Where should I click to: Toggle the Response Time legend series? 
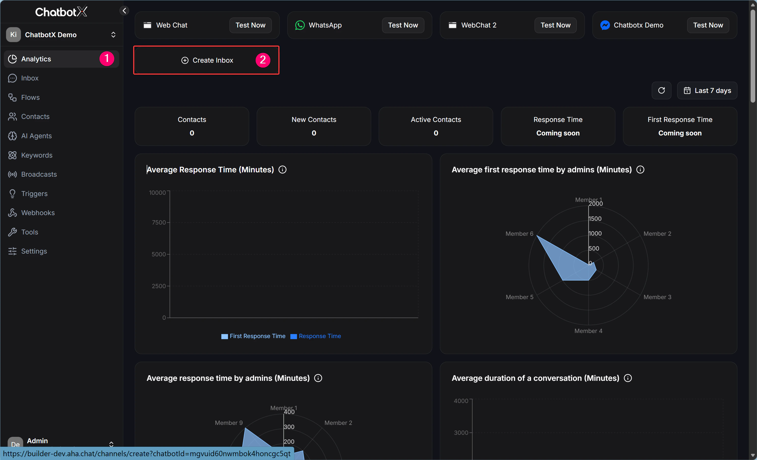coord(316,336)
